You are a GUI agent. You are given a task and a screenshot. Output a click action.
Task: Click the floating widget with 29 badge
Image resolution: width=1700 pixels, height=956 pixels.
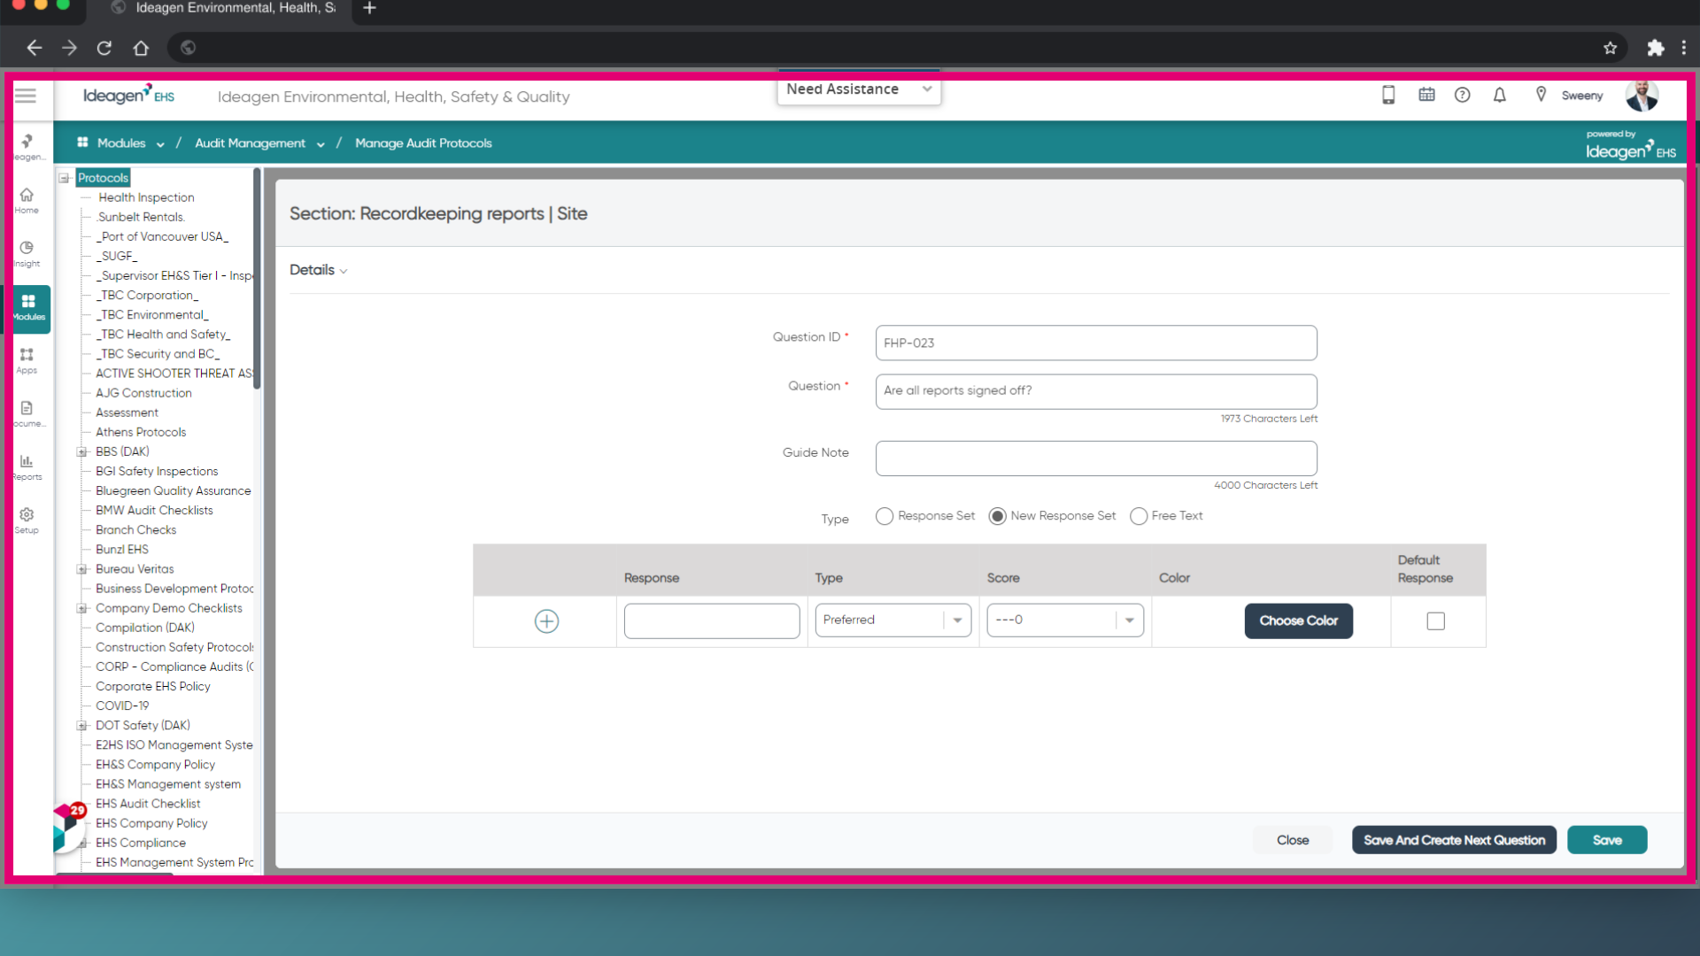pos(68,827)
